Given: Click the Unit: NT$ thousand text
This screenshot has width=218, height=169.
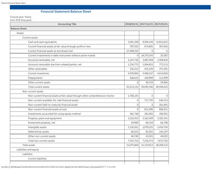Looking at the screenshot, I should 20,20.
